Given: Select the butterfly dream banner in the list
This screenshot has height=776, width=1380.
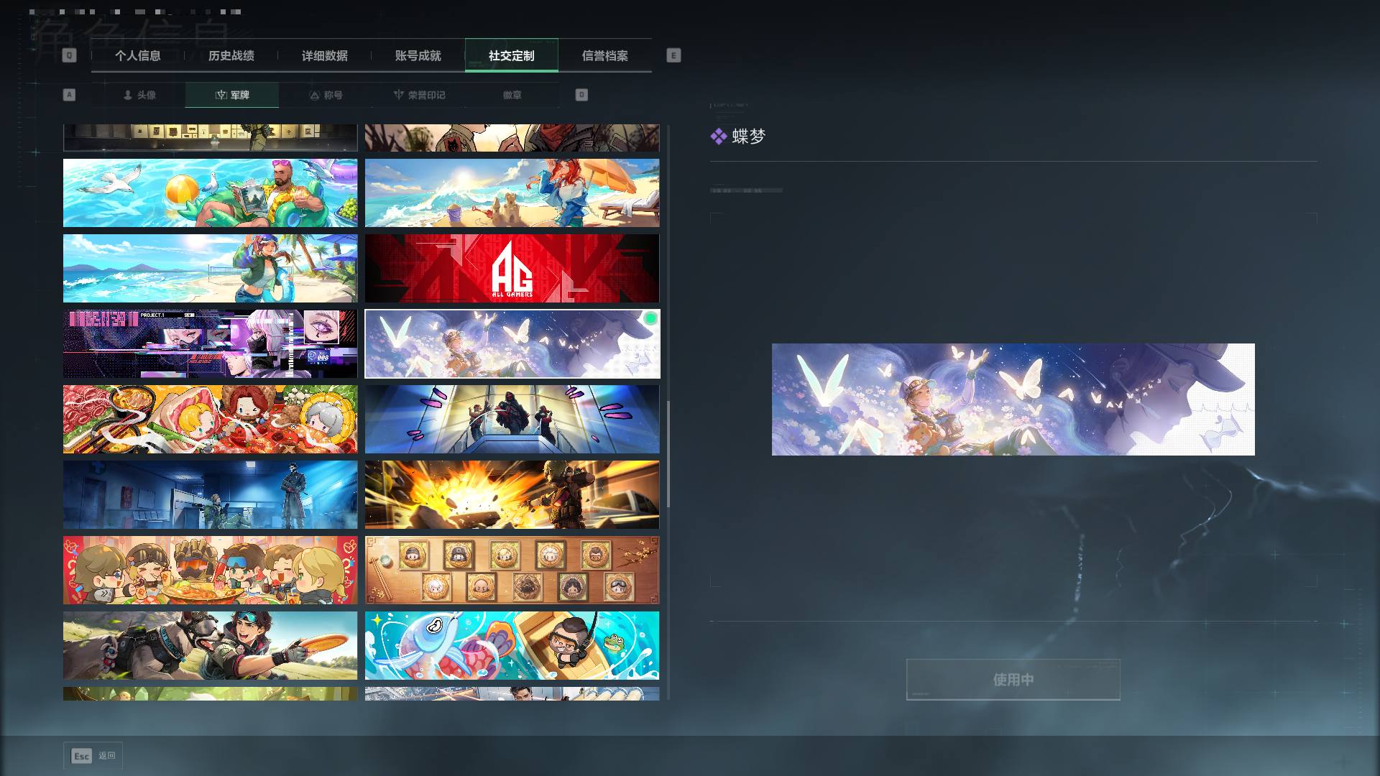Looking at the screenshot, I should click(x=512, y=344).
